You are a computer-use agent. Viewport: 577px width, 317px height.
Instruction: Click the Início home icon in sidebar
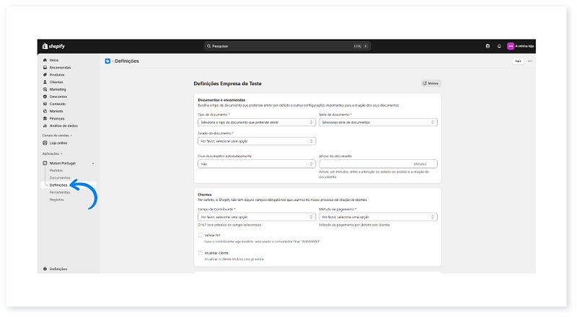pos(45,60)
